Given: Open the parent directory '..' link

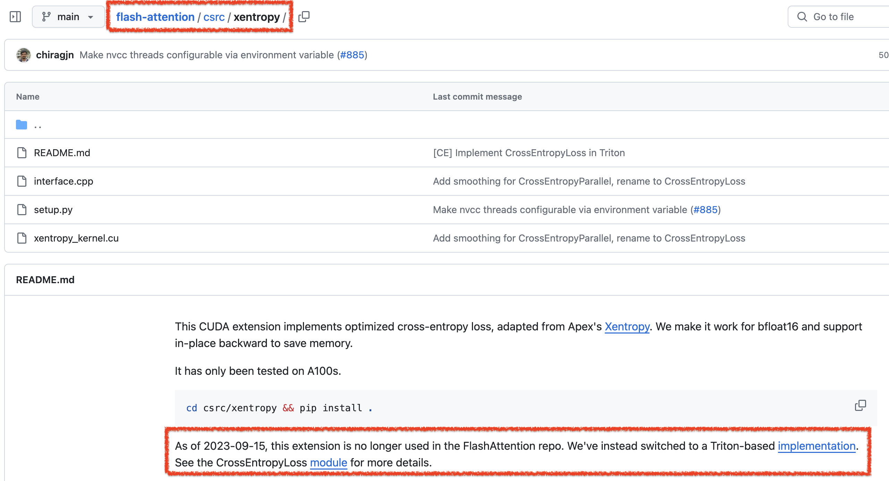Looking at the screenshot, I should [x=38, y=125].
